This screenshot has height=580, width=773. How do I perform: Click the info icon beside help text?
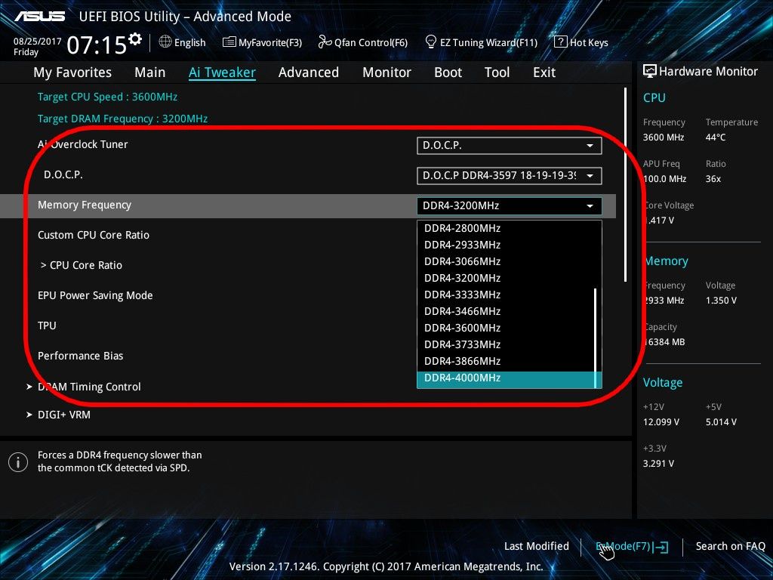(x=18, y=462)
